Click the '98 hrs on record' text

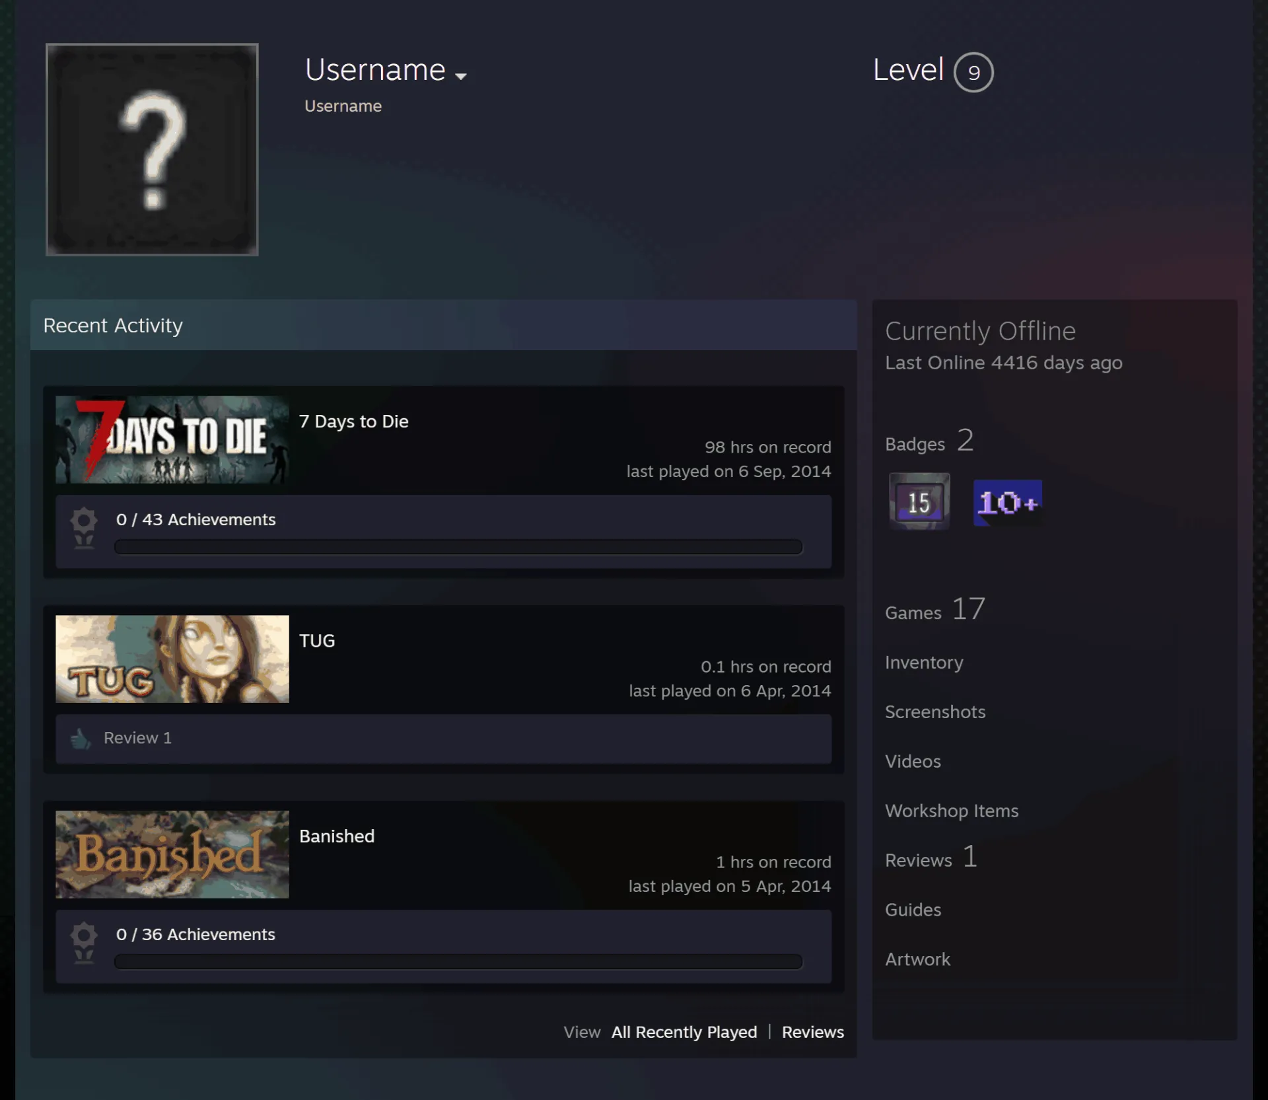click(x=768, y=447)
